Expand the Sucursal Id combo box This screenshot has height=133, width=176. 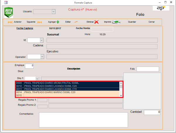point(42,40)
